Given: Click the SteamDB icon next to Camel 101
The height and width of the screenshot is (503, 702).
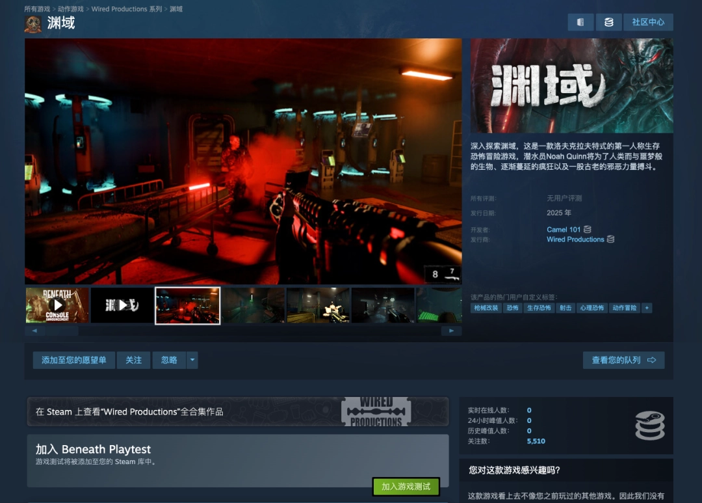Looking at the screenshot, I should (x=588, y=230).
